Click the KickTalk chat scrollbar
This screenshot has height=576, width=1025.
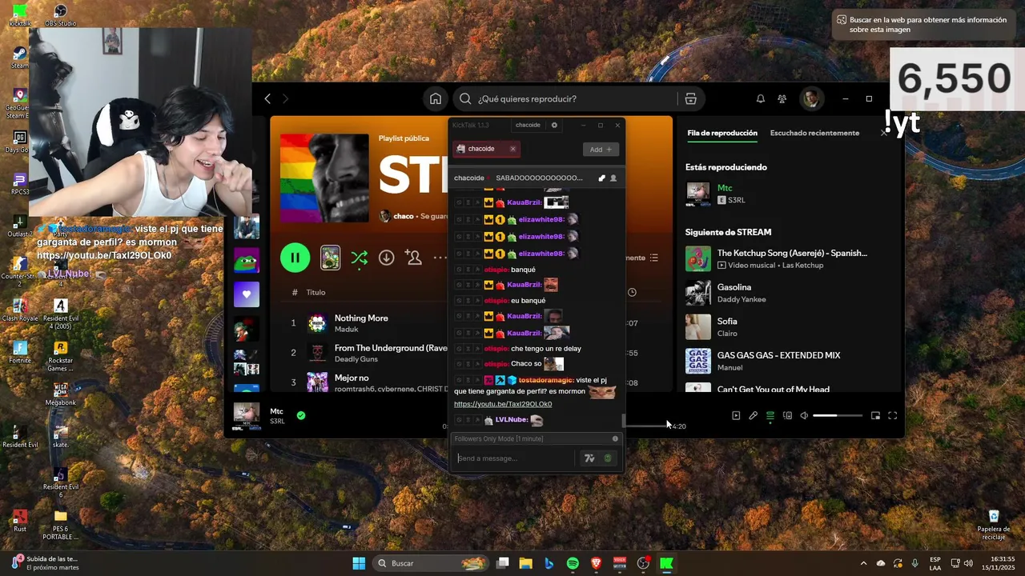point(623,421)
